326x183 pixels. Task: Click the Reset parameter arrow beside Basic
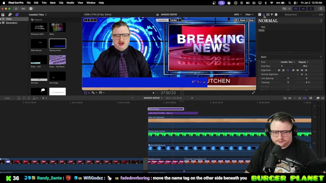[321, 57]
